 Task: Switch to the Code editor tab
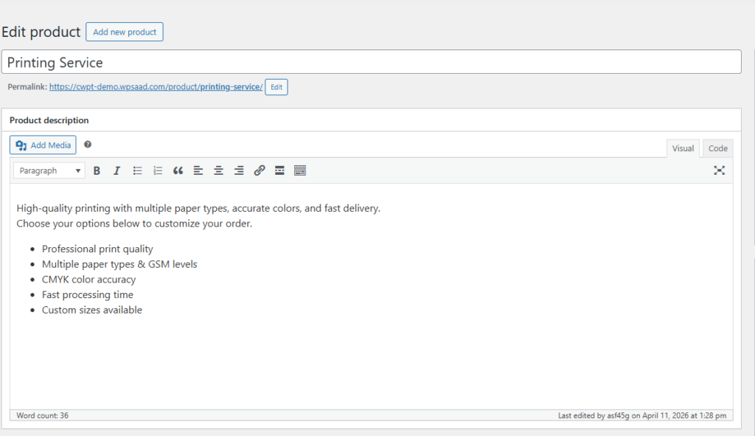pos(717,148)
